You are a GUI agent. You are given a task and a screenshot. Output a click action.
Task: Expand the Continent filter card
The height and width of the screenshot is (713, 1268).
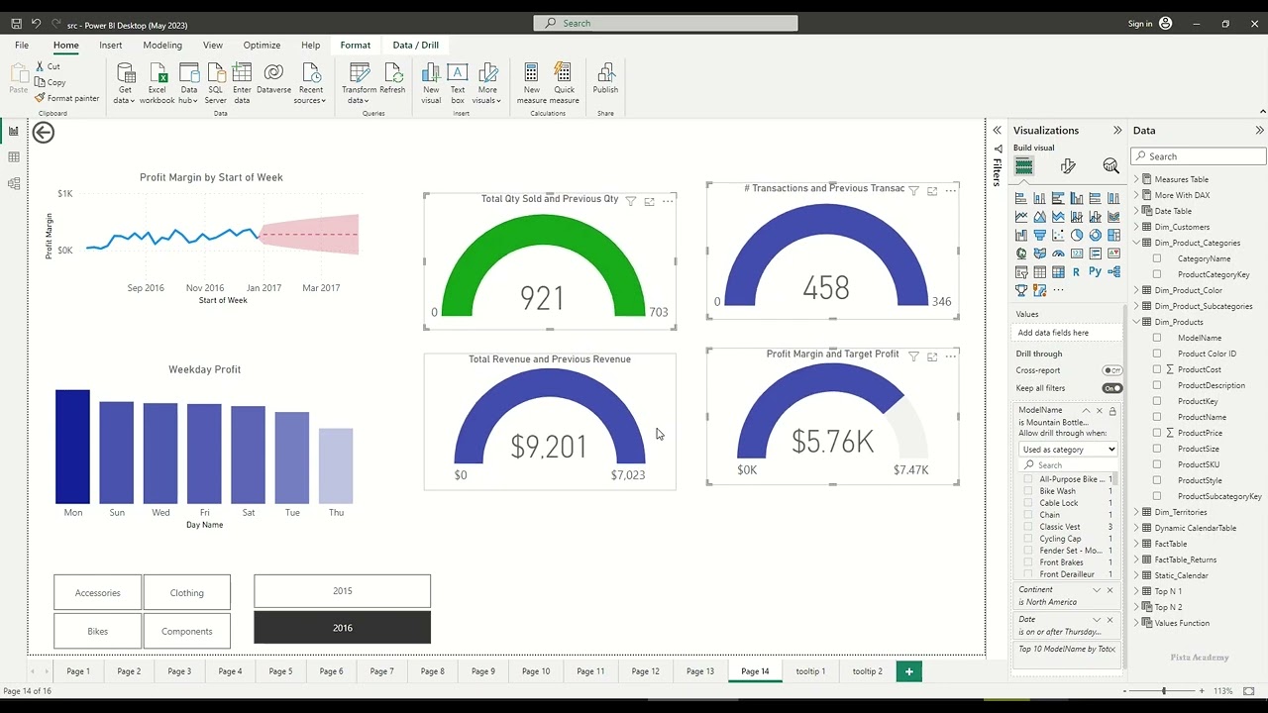1097,590
